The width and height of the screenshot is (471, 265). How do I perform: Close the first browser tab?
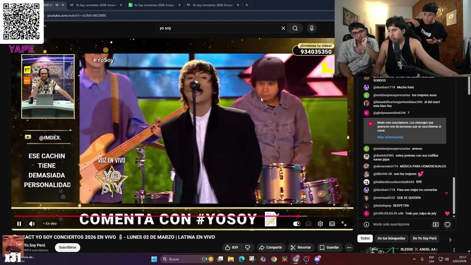63,5
